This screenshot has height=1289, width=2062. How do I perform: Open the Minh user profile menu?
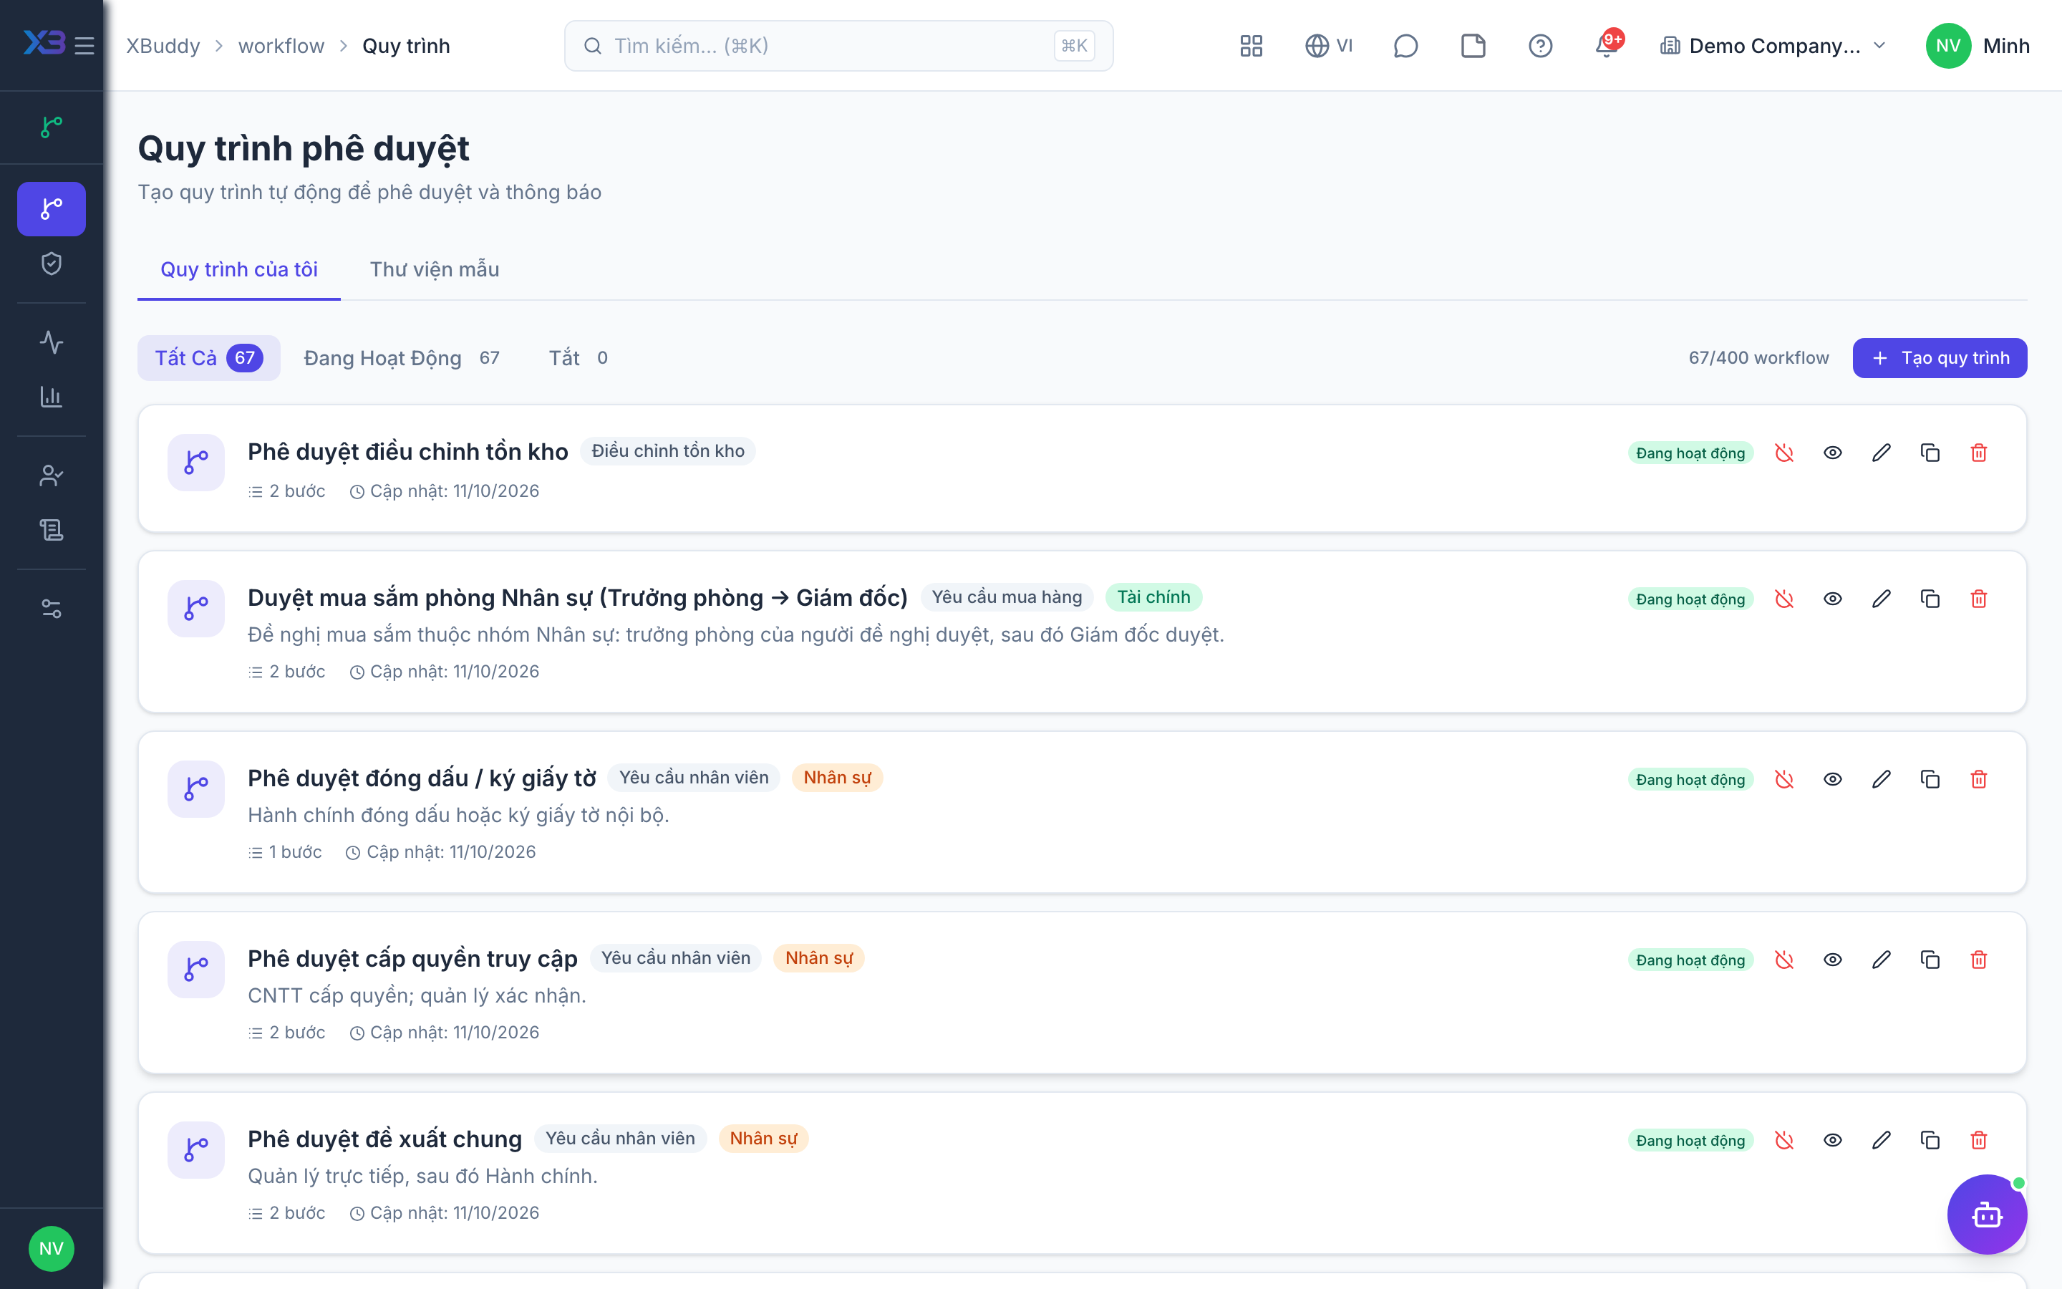point(1977,46)
